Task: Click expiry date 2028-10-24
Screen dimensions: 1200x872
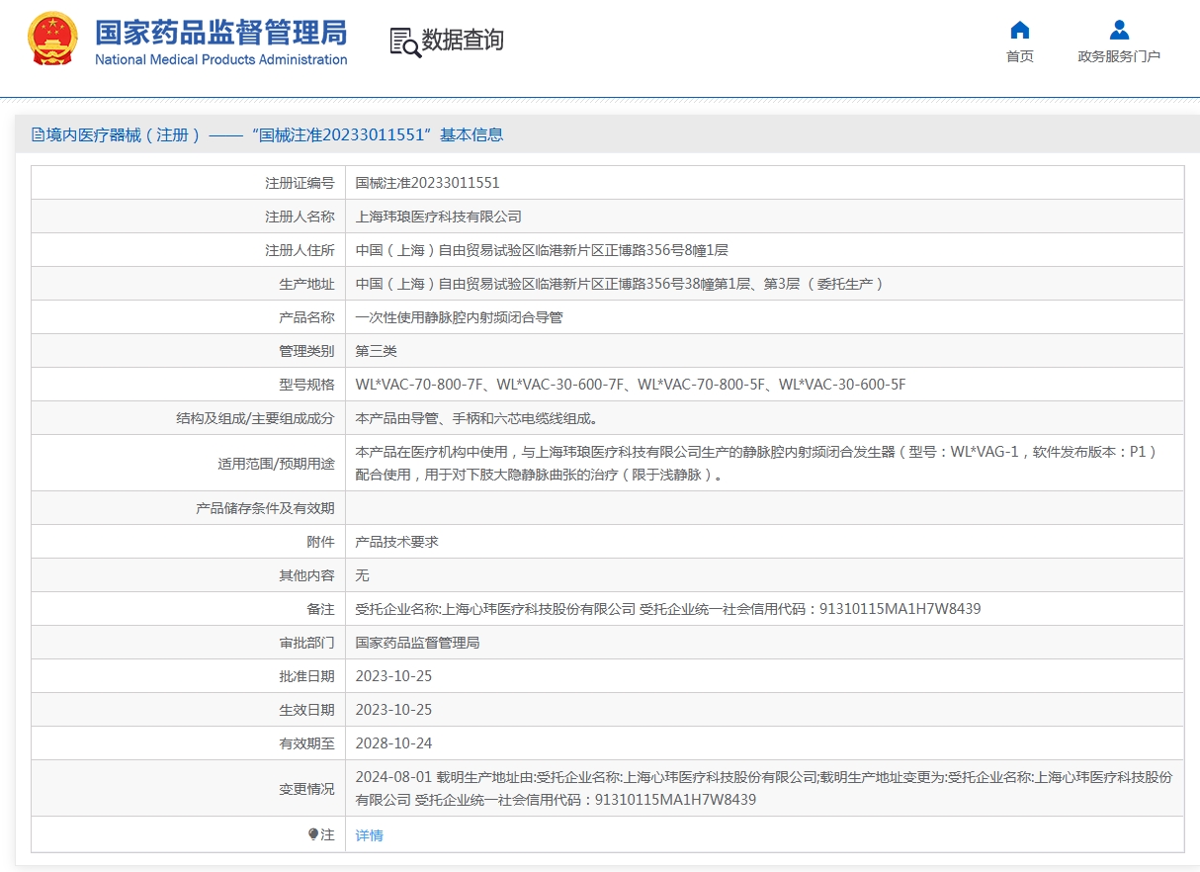Action: point(394,743)
